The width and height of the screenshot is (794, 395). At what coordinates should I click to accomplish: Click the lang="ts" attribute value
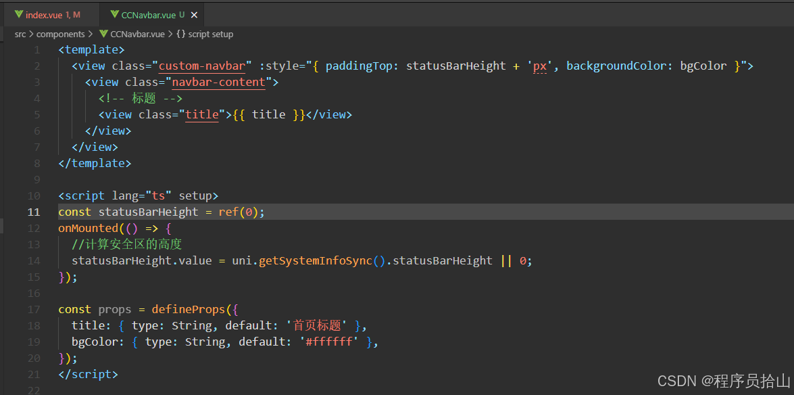159,195
